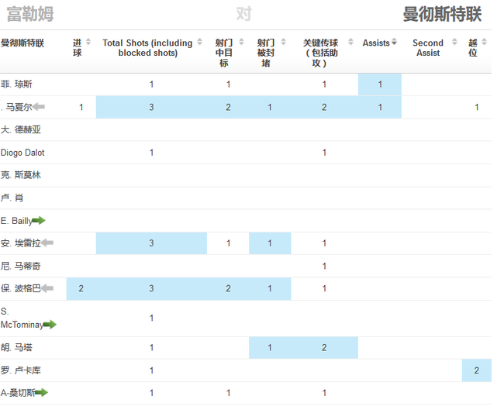Screen dimensions: 504x413
Task: Click 胡. 马塔 key passes value 2
Action: (324, 347)
